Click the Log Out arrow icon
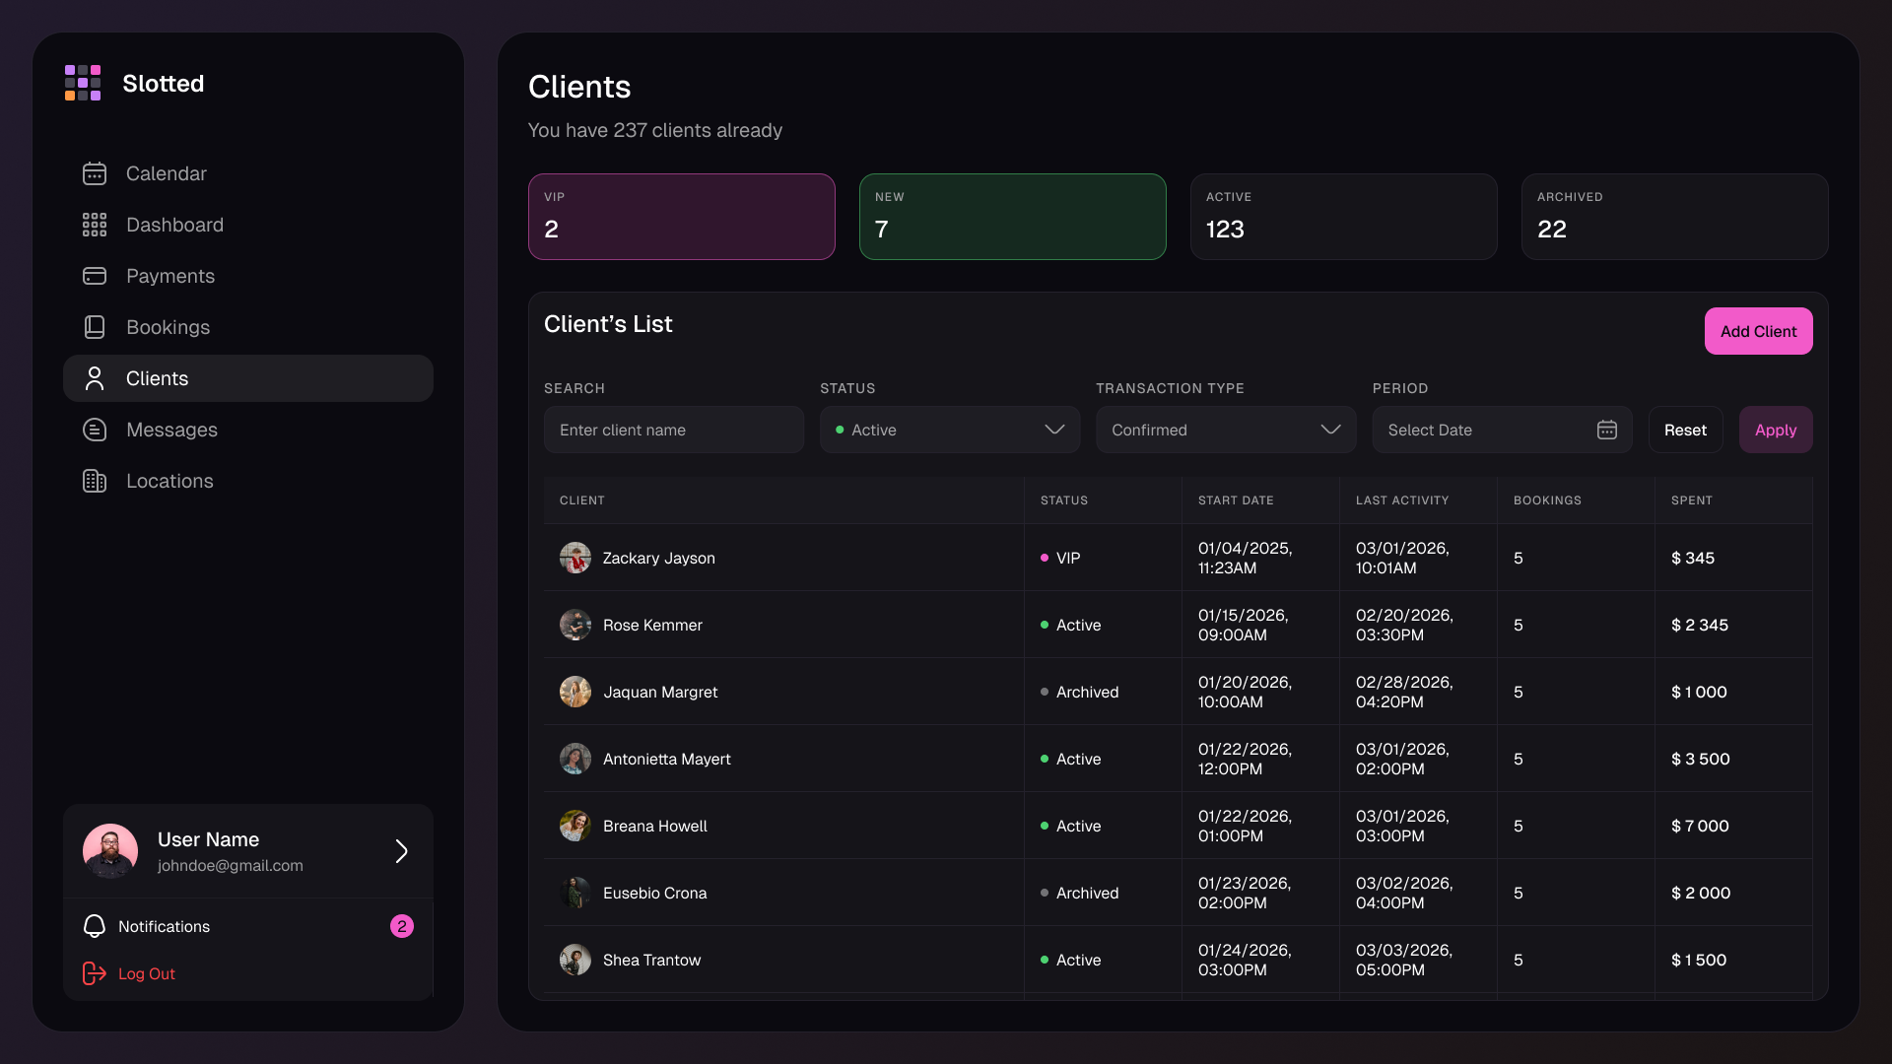The width and height of the screenshot is (1892, 1064). [95, 973]
